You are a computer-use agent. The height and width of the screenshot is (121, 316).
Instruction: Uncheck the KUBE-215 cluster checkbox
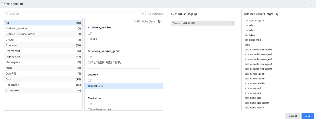tap(89, 86)
